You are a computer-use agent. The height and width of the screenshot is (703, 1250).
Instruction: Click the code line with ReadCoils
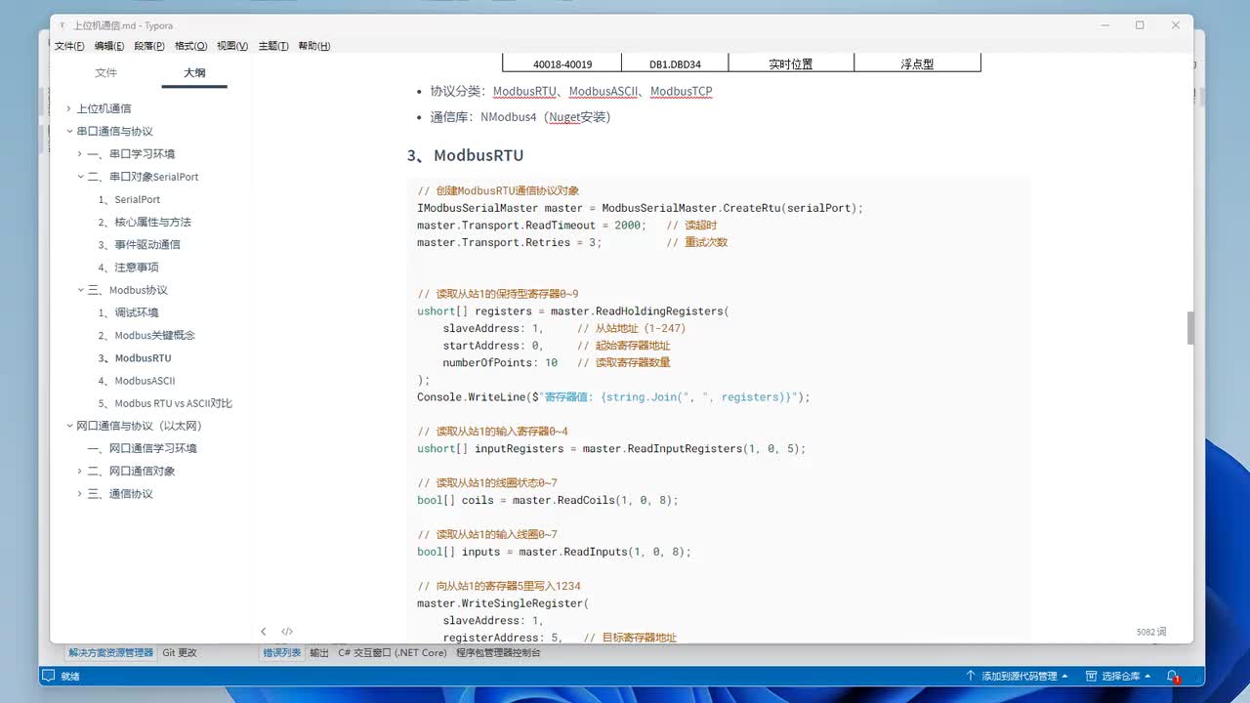click(x=548, y=500)
